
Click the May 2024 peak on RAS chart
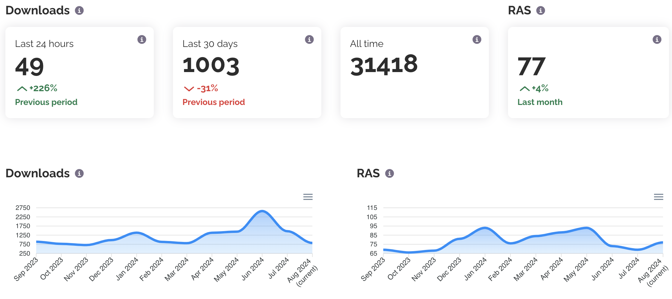587,228
